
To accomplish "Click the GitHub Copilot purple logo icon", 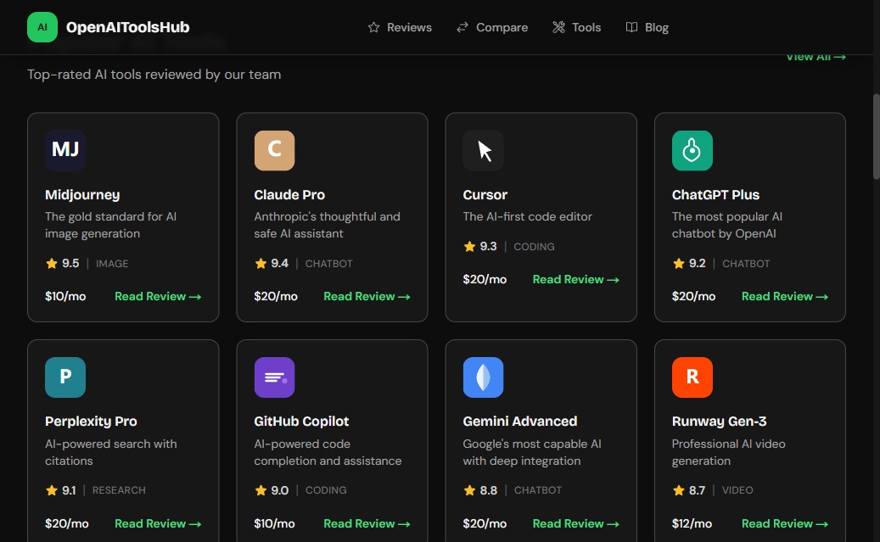I will [x=274, y=377].
